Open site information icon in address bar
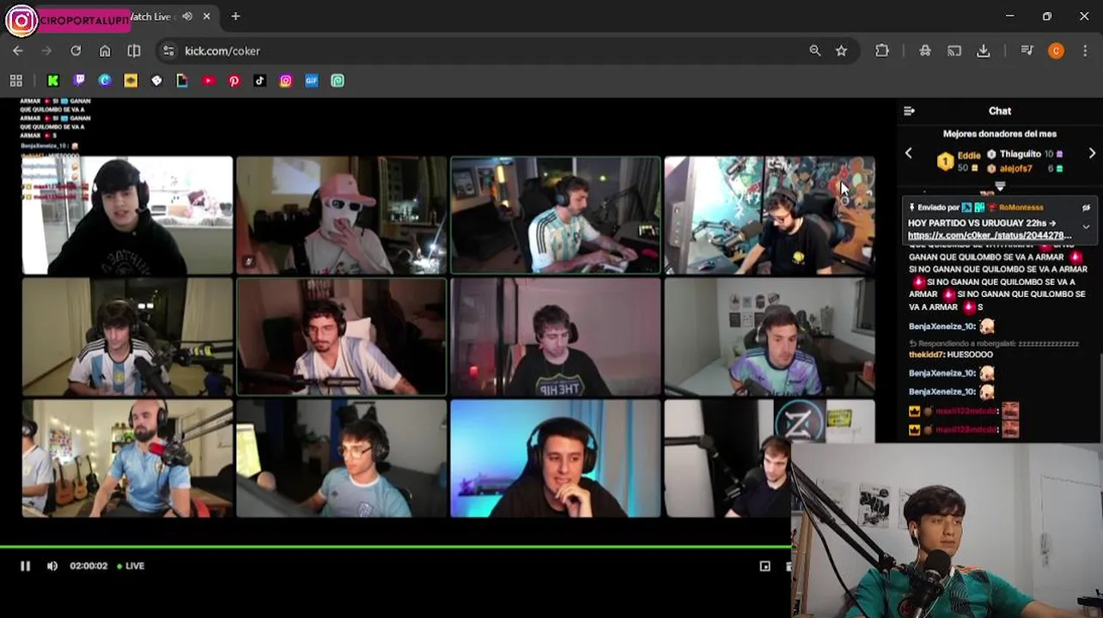The height and width of the screenshot is (618, 1103). pyautogui.click(x=168, y=51)
